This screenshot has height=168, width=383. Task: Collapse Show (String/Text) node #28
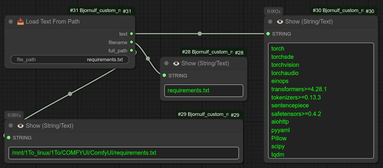coord(166,63)
